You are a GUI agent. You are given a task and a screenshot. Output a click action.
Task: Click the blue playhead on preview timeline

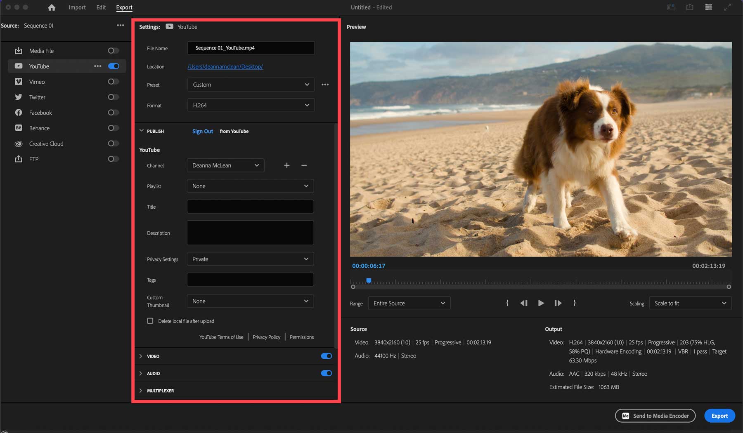(x=369, y=281)
